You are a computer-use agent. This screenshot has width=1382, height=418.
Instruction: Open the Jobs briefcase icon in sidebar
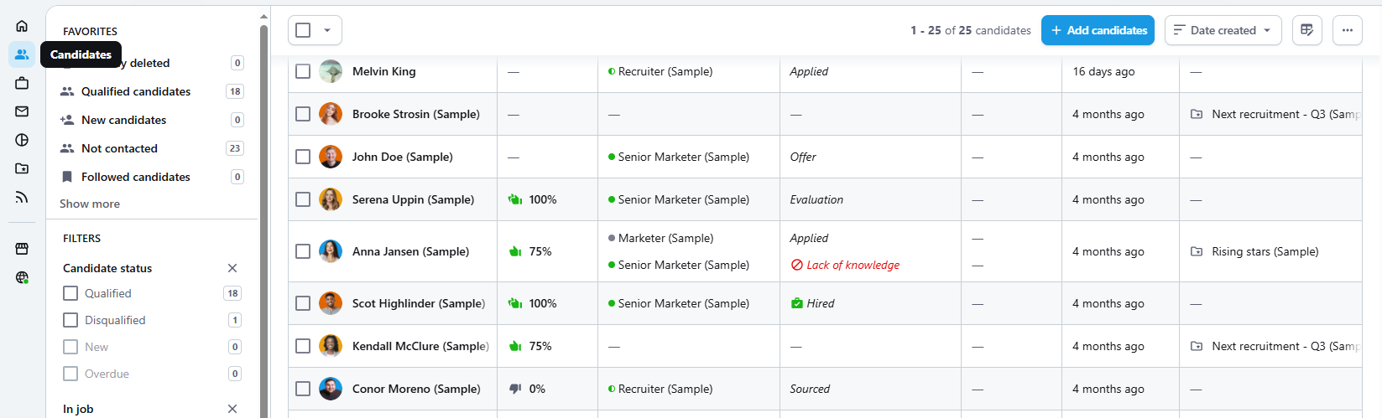coord(22,83)
